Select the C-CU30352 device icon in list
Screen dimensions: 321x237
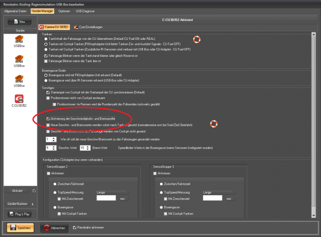tap(19, 99)
